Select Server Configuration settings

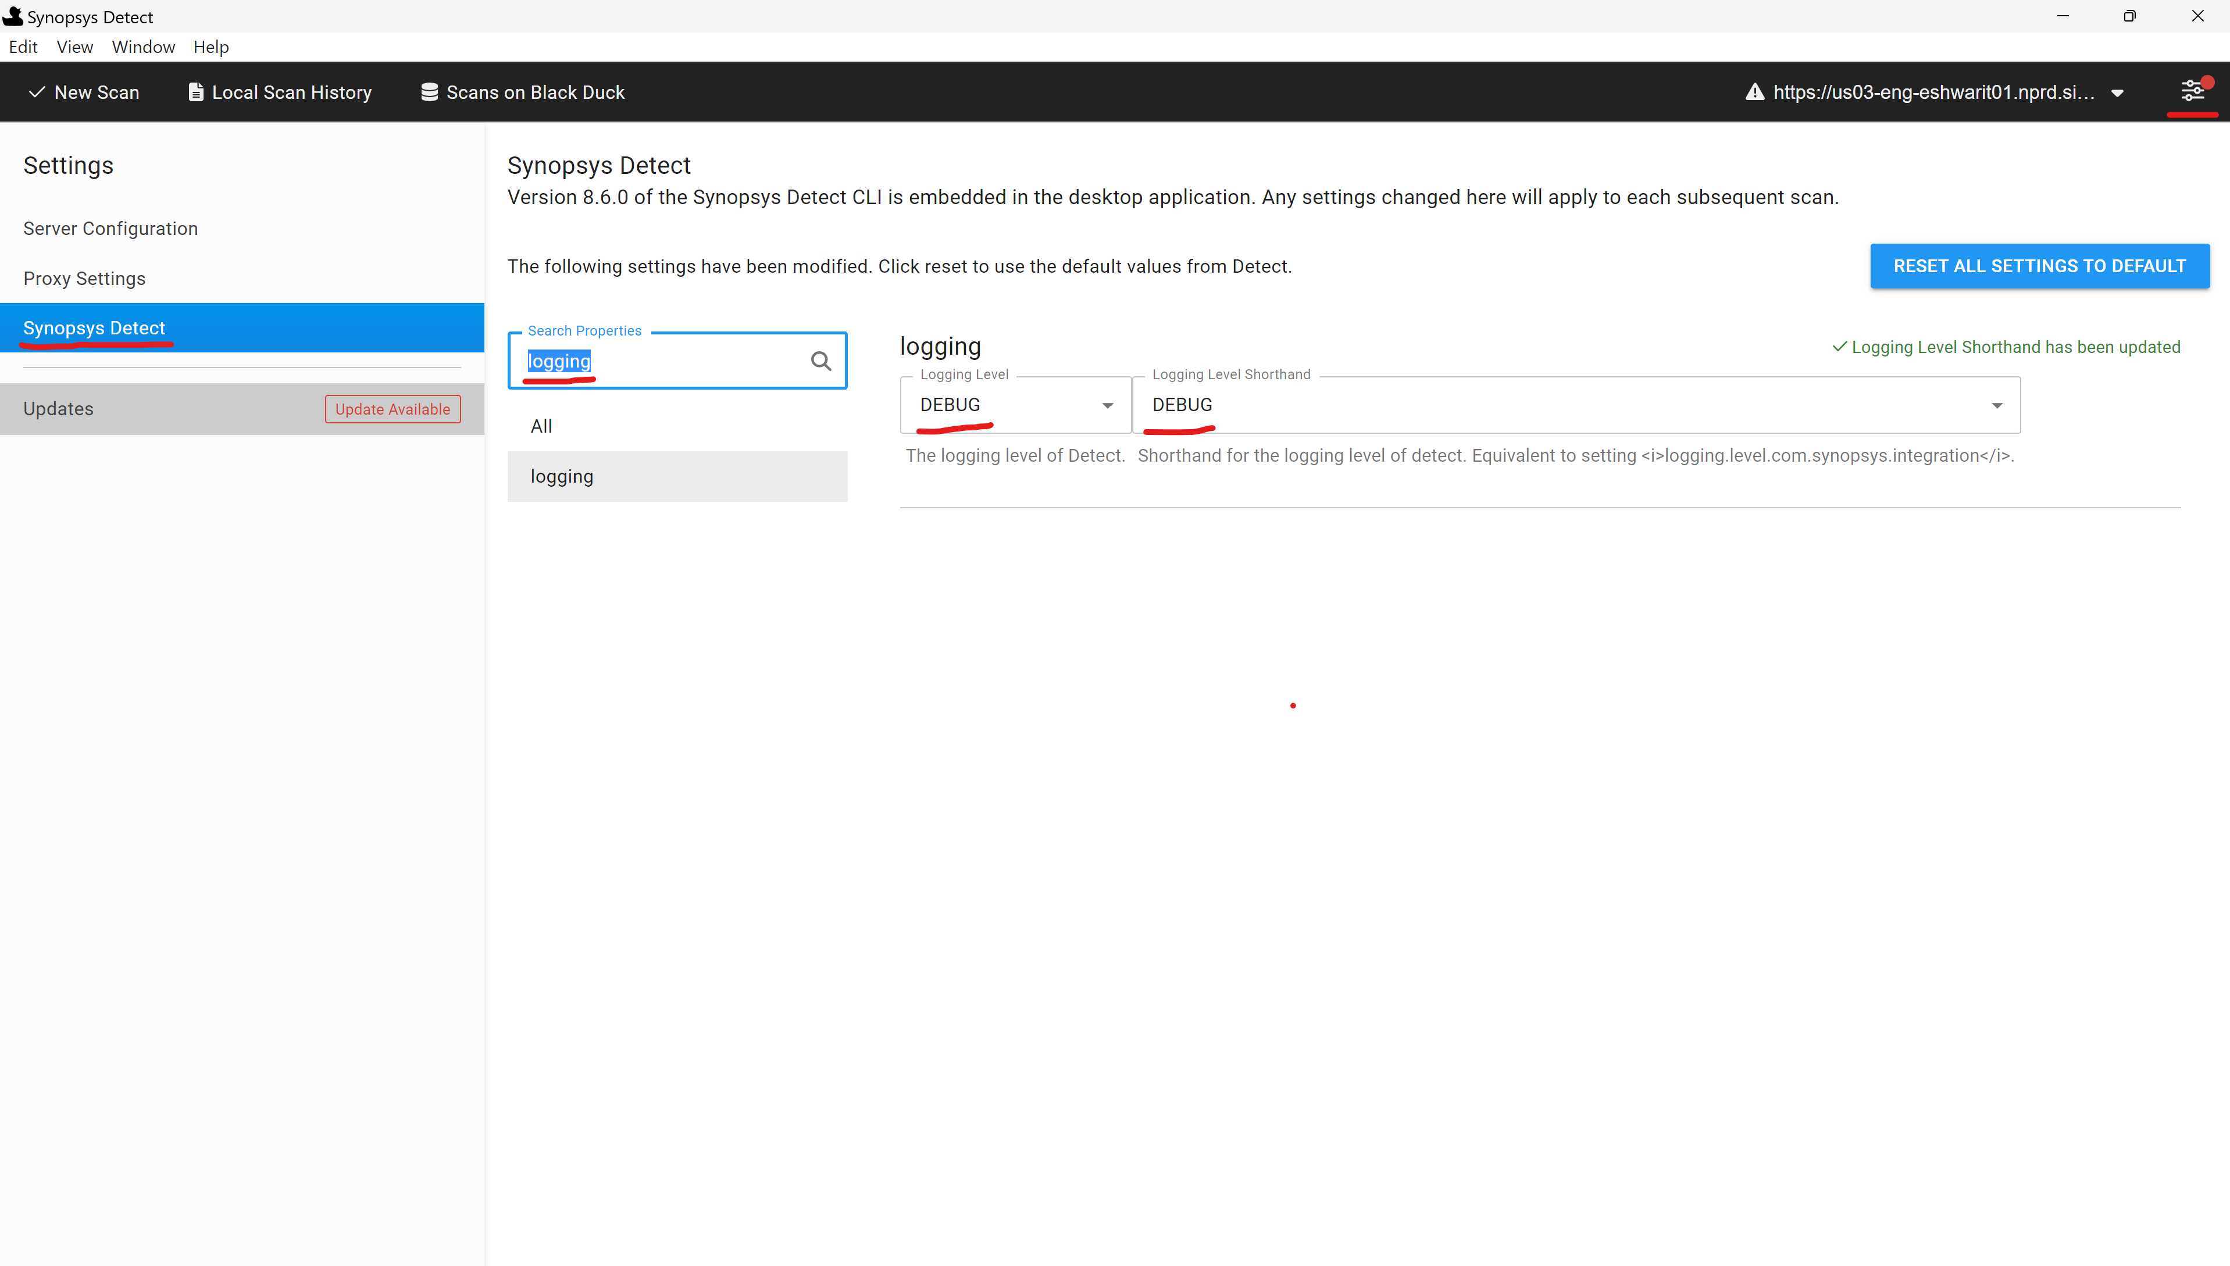pyautogui.click(x=242, y=229)
